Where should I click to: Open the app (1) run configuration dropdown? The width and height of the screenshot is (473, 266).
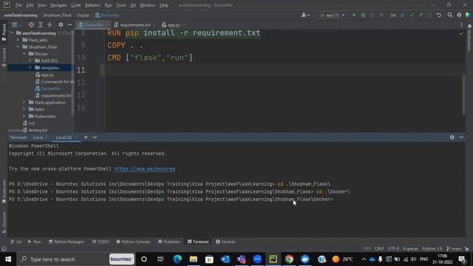coord(332,15)
